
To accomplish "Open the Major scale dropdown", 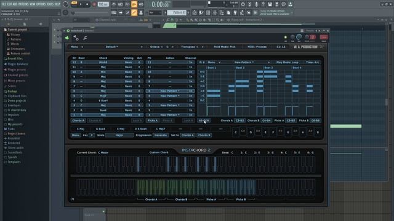I will [x=119, y=135].
